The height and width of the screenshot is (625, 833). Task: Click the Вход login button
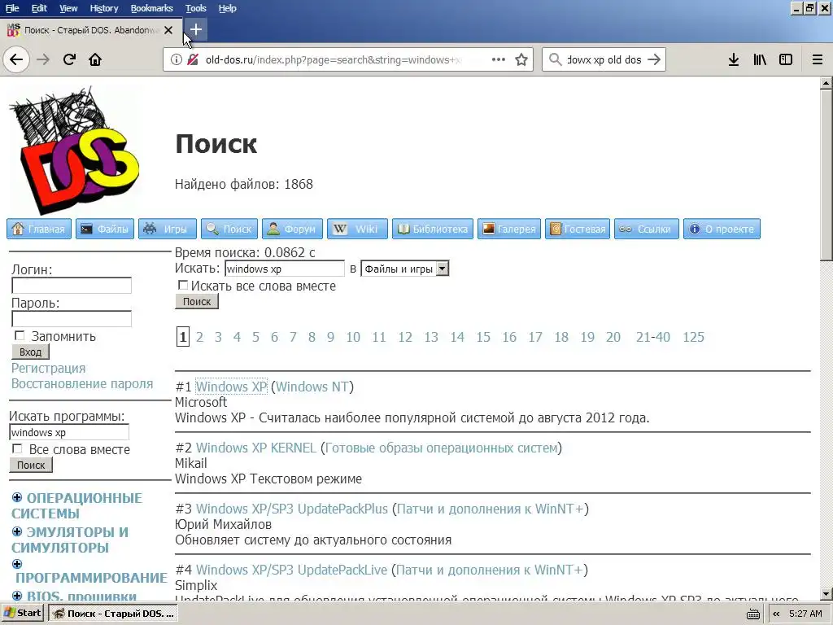(x=30, y=352)
